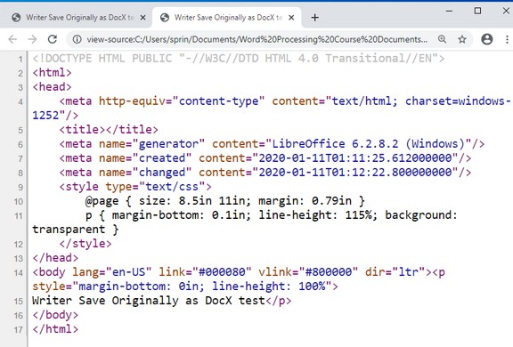Image resolution: width=513 pixels, height=347 pixels.
Task: Click the forward navigation arrow
Action: (x=32, y=39)
